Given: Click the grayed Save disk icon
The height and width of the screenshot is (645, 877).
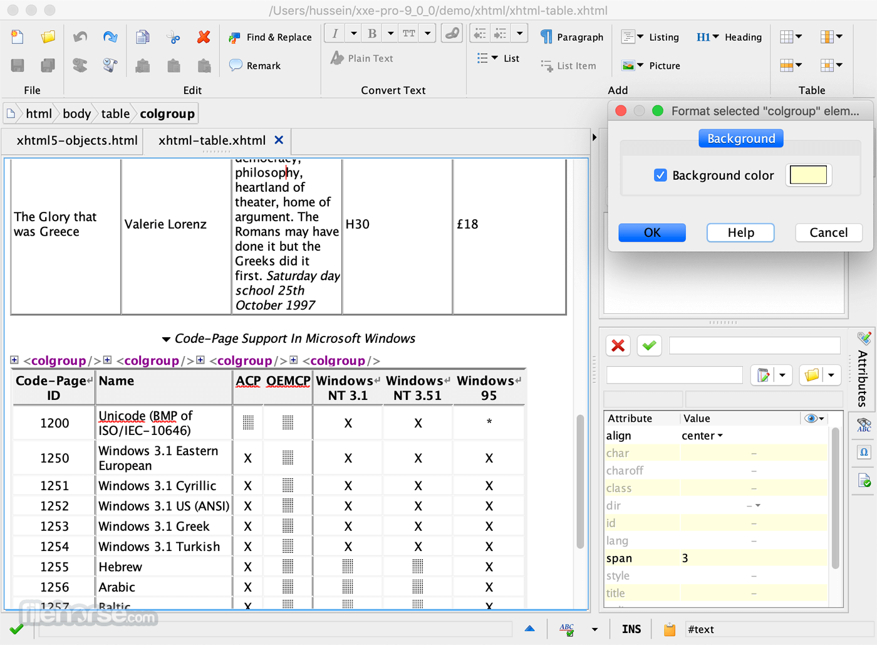Looking at the screenshot, I should point(18,65).
